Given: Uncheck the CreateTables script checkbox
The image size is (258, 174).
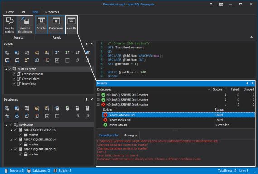Looking at the screenshot, I should pos(14,79).
